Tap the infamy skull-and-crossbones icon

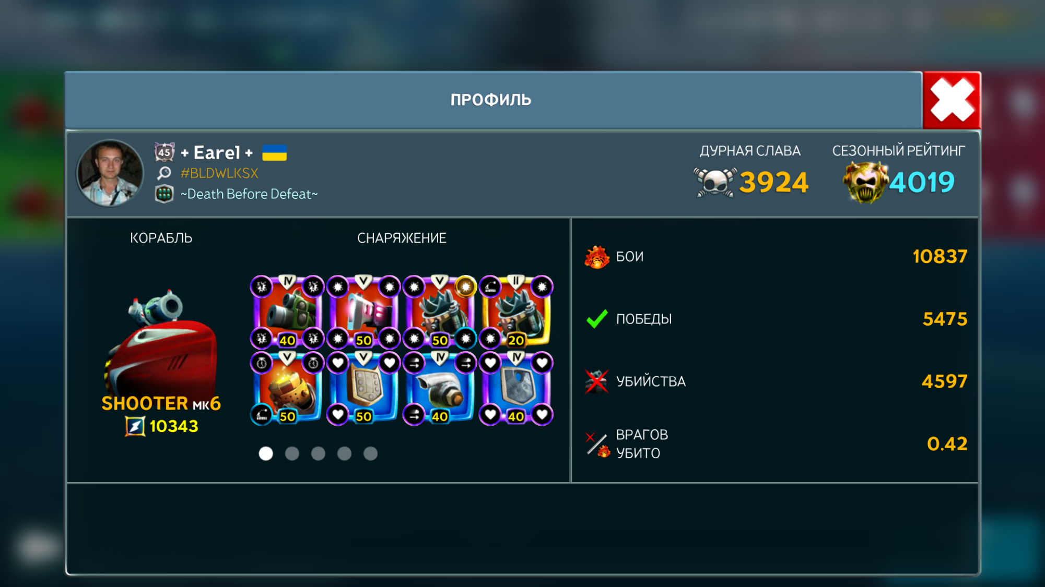coord(715,182)
